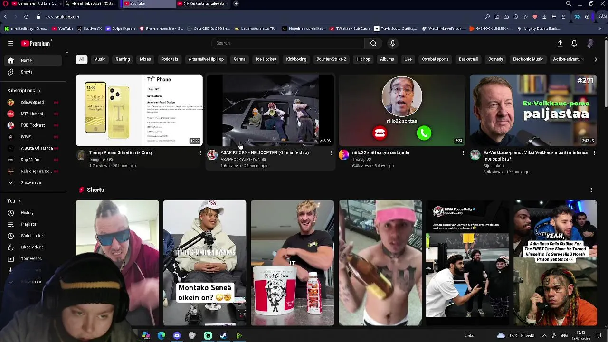
Task: Open options for niilo22 soittaa video
Action: [x=463, y=153]
